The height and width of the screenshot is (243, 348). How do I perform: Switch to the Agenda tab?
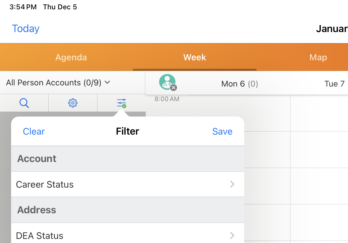pos(71,57)
